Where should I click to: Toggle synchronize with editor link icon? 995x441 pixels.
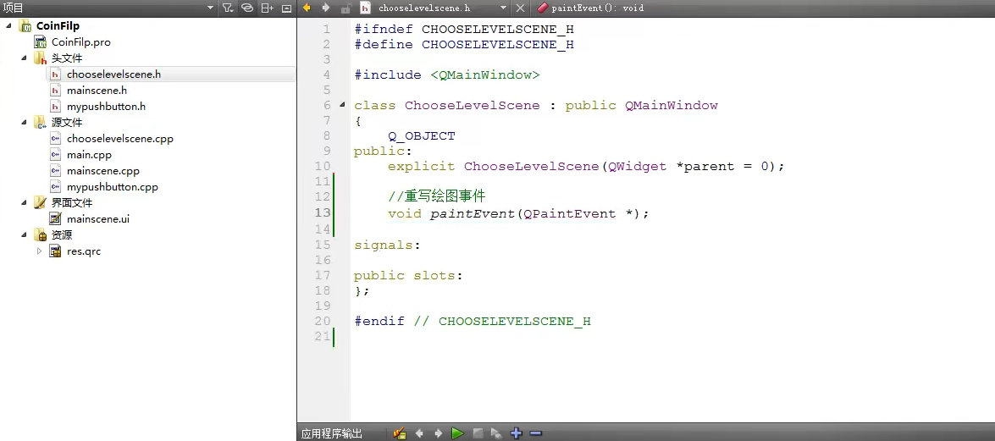point(247,8)
